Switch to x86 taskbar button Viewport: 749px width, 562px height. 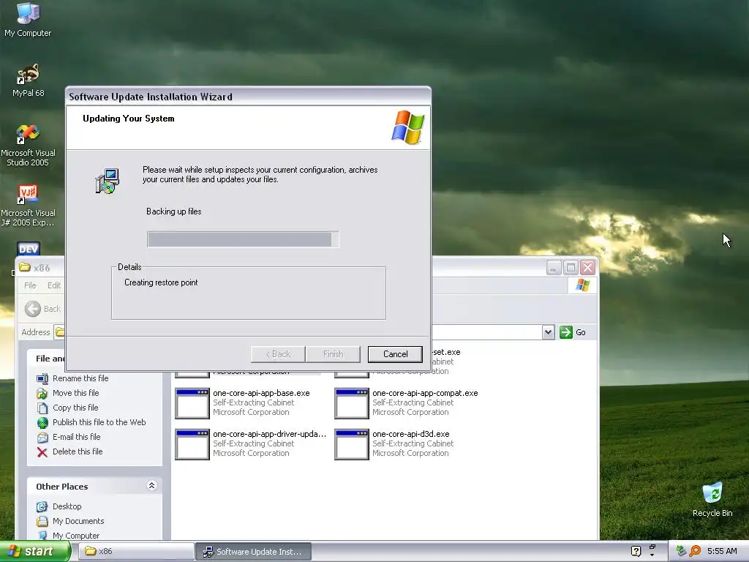click(137, 552)
